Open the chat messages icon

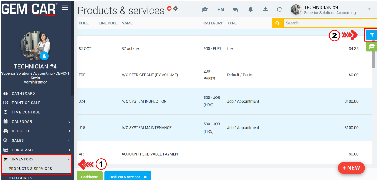tap(235, 9)
